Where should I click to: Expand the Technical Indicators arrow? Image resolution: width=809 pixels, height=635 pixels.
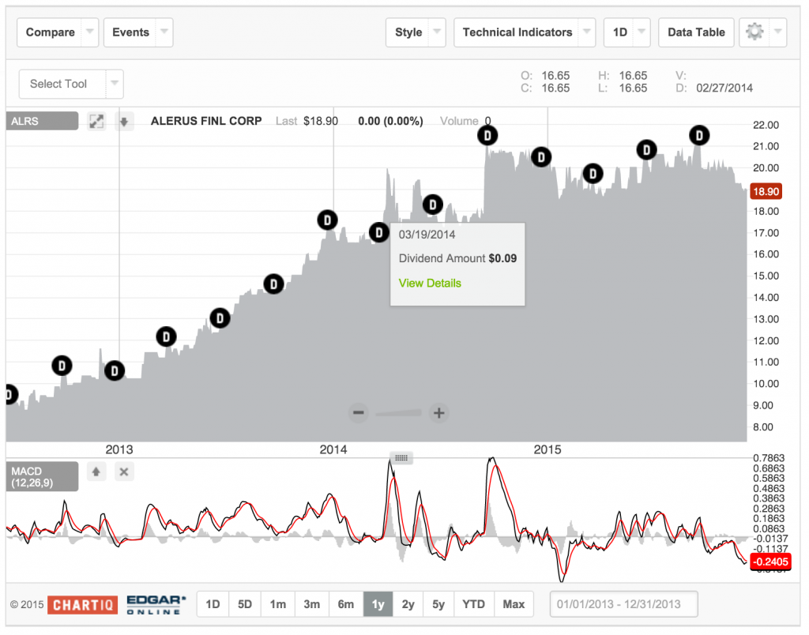point(587,32)
